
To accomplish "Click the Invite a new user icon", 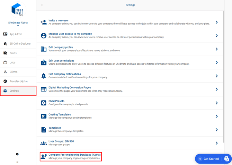I will click(x=44, y=22).
